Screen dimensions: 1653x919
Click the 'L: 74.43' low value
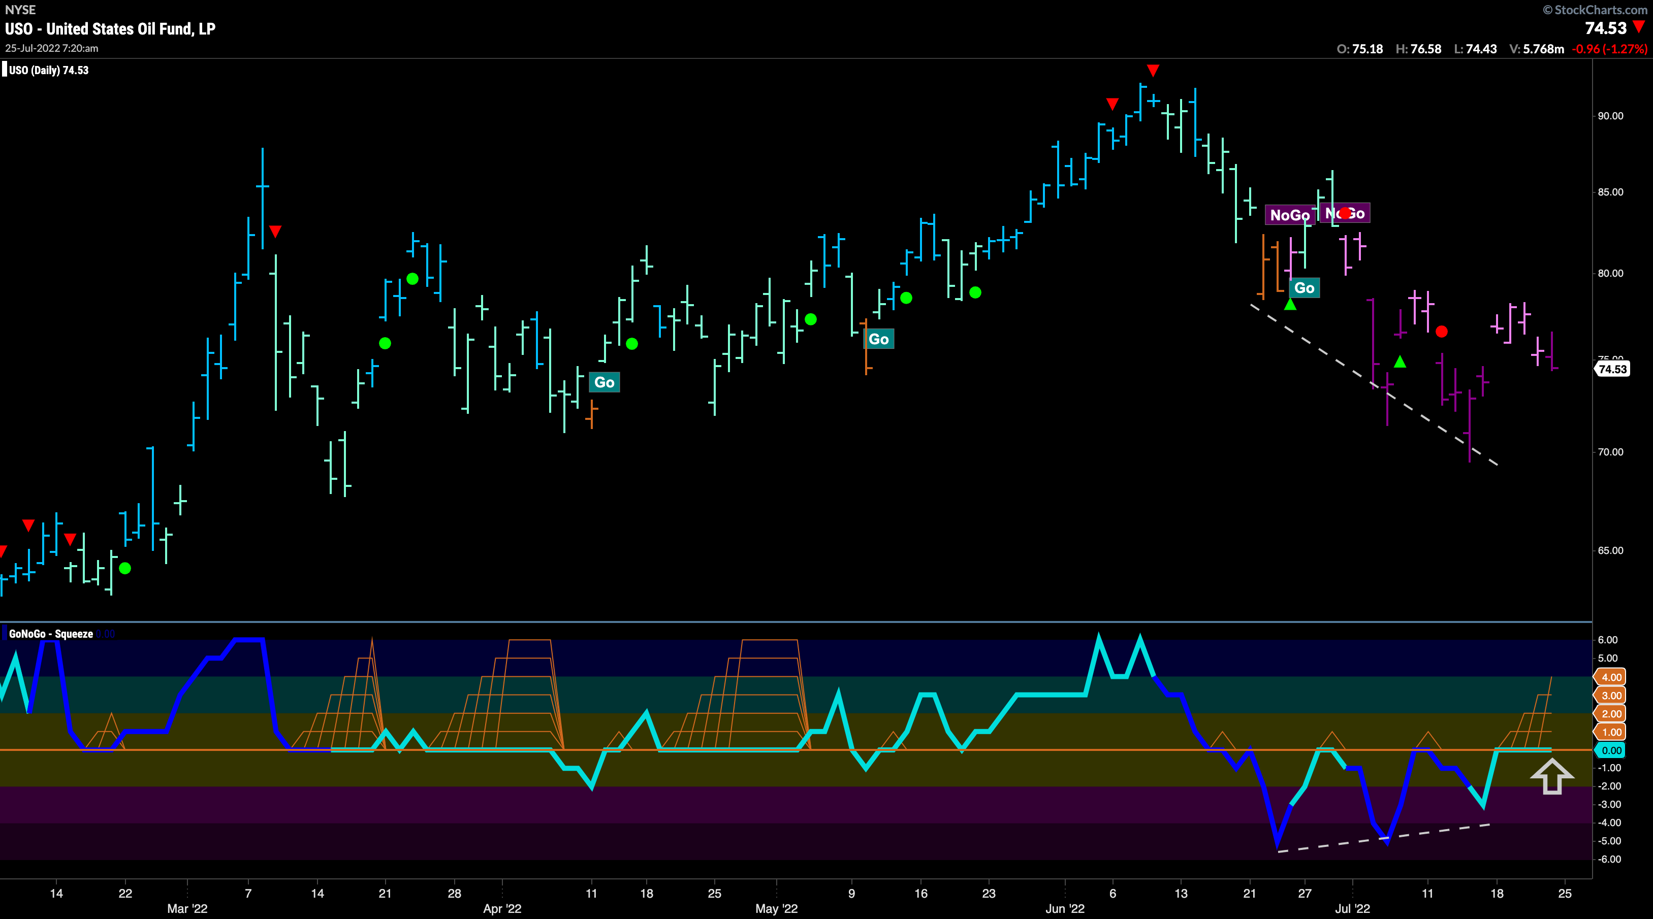[x=1475, y=49]
